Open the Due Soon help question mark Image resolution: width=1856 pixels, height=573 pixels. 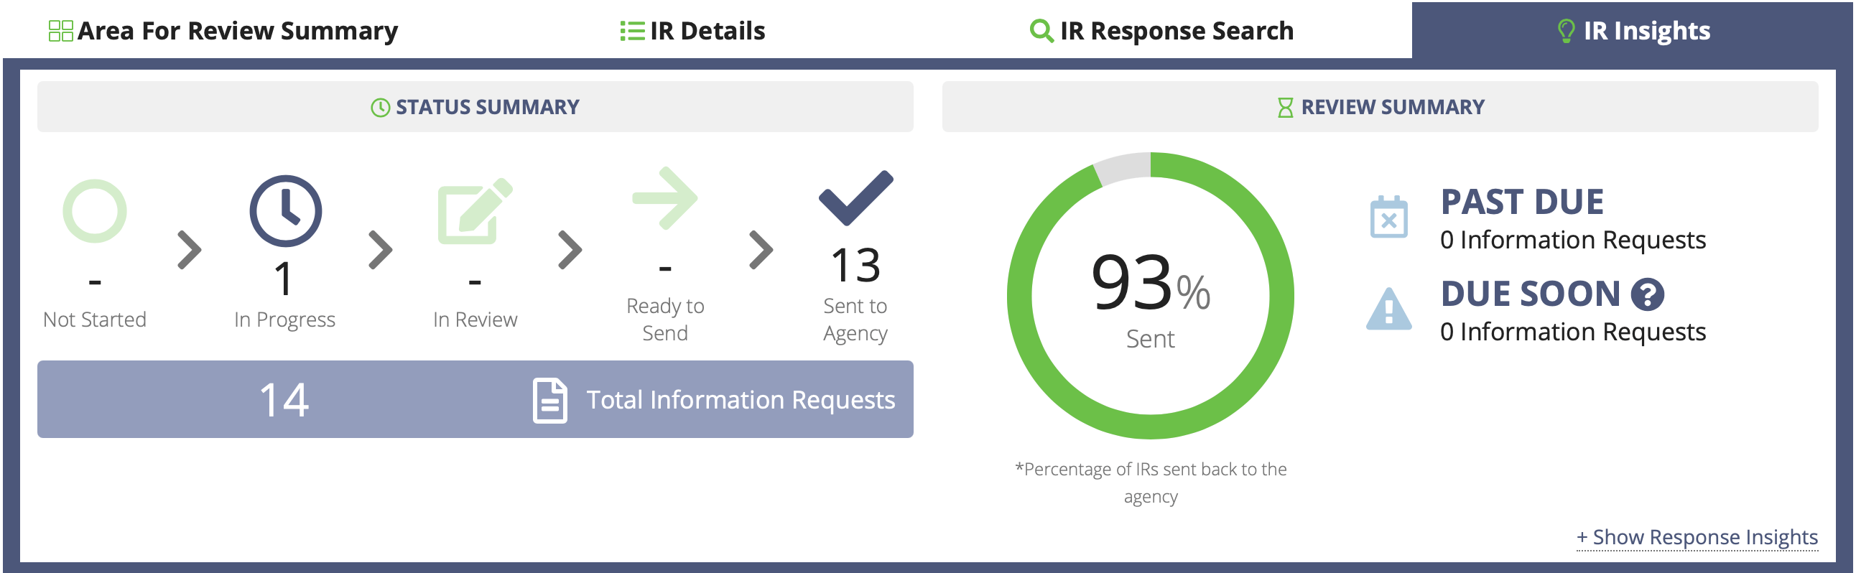tap(1650, 294)
